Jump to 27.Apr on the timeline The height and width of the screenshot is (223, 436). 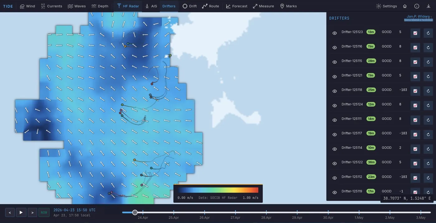coord(235,217)
